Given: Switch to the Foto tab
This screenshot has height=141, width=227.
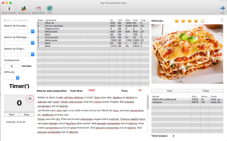Looking at the screenshot, I should point(169,91).
